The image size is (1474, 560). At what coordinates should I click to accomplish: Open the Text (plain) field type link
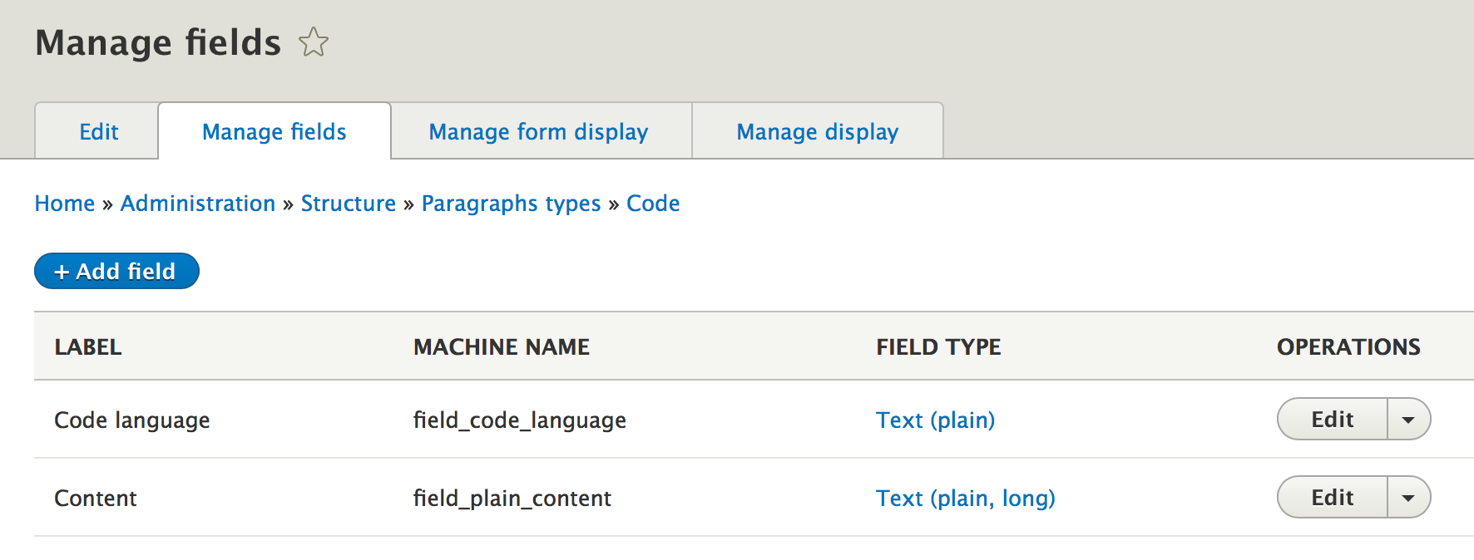(935, 420)
